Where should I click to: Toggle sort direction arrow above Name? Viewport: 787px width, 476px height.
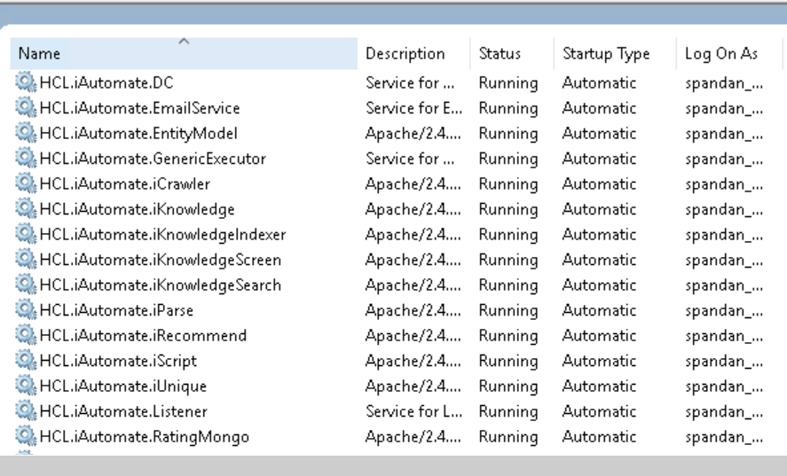[x=184, y=41]
